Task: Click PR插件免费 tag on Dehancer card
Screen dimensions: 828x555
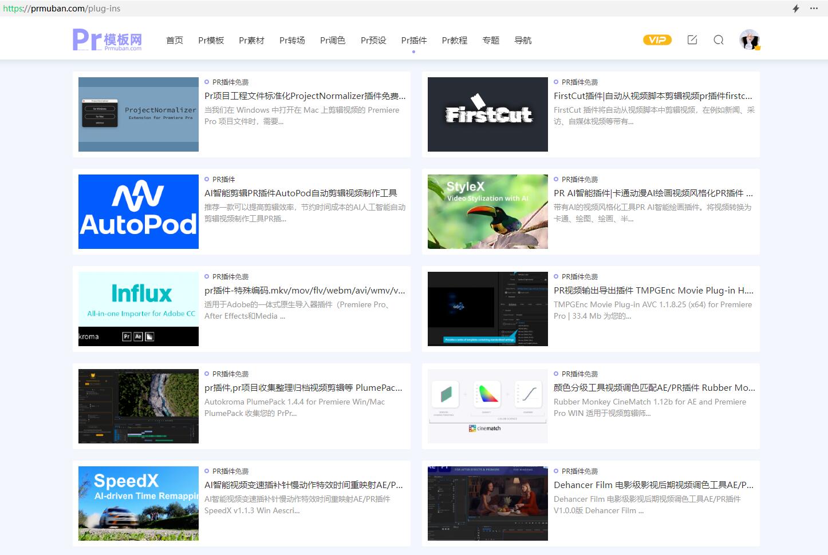Action: coord(579,471)
